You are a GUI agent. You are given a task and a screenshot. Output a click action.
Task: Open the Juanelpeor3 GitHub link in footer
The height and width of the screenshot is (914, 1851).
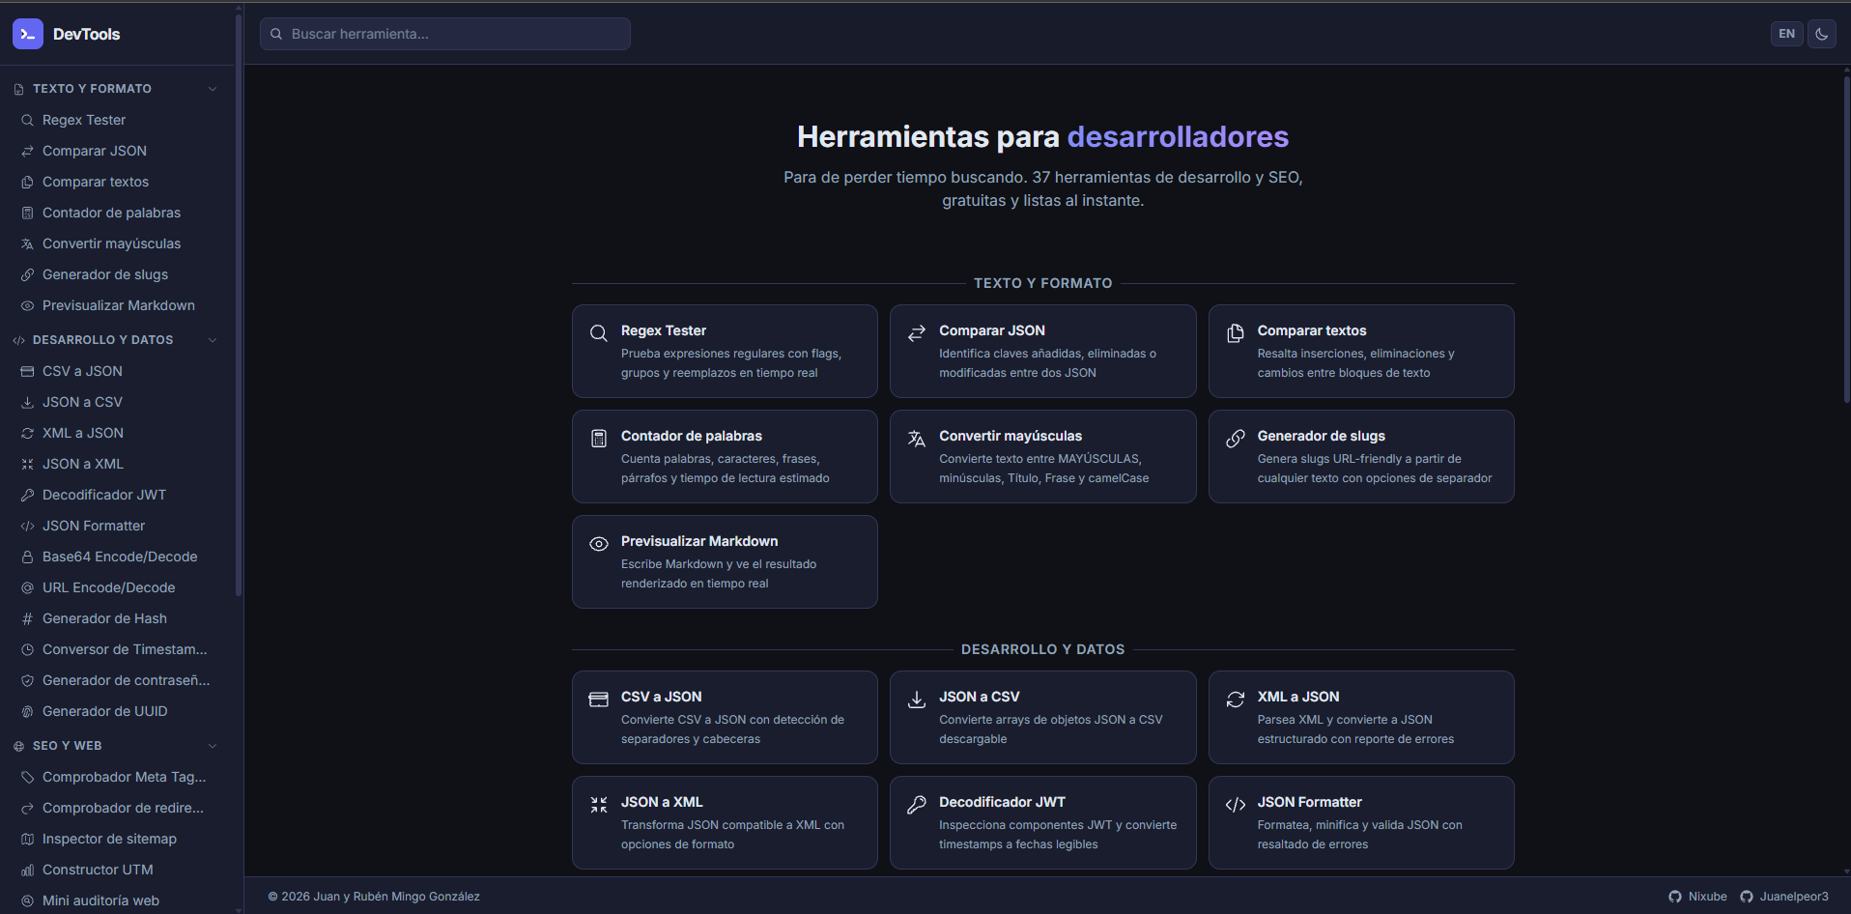tap(1784, 897)
